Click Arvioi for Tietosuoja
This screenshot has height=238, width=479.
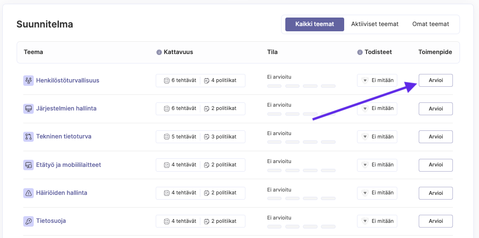436,221
